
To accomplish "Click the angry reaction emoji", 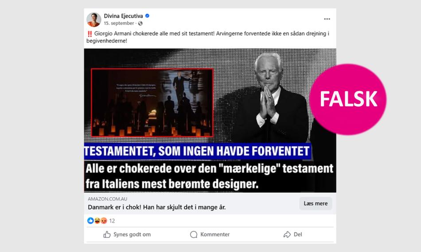I will point(104,221).
